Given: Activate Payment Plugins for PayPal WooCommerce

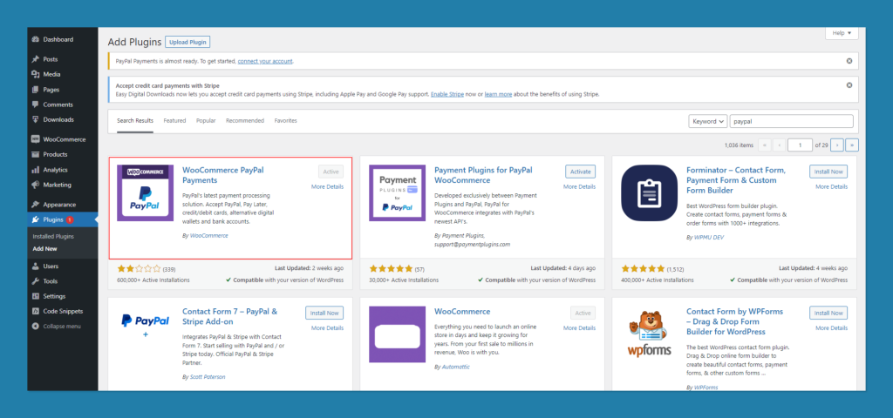Looking at the screenshot, I should pos(580,172).
